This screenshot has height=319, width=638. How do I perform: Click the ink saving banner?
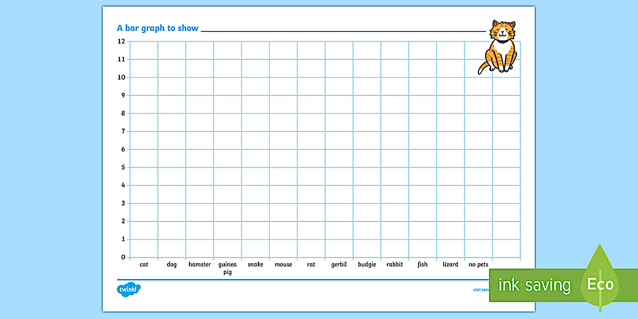coord(535,285)
